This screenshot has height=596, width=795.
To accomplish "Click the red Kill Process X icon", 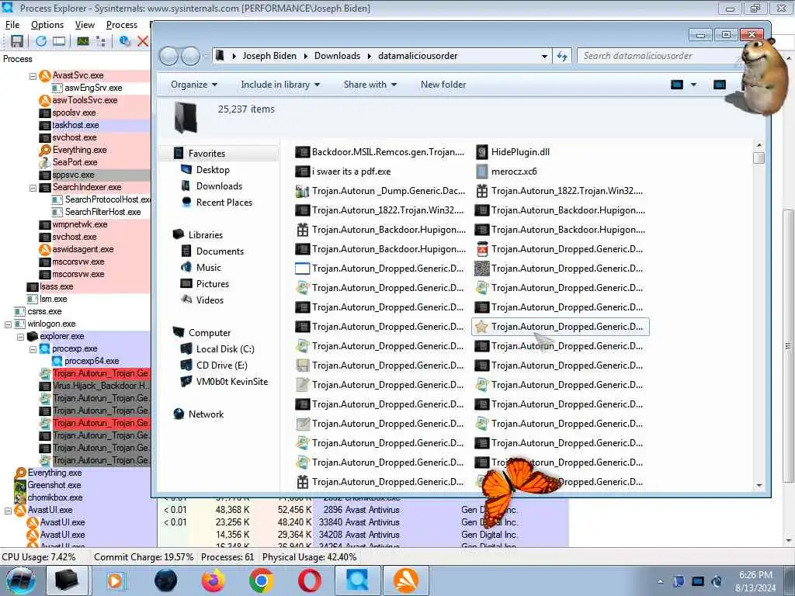I will point(143,42).
